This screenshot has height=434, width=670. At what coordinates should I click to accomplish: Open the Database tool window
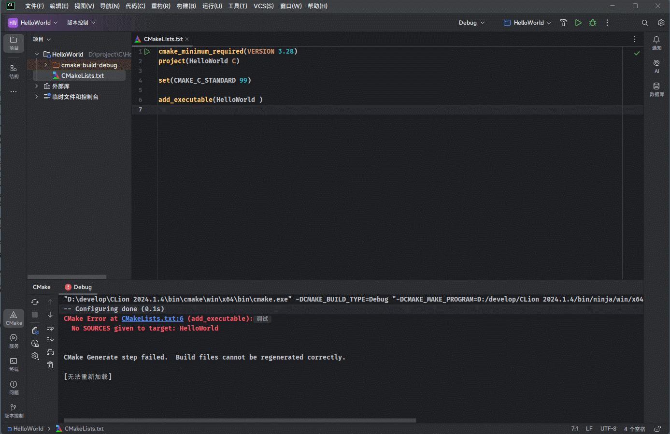[656, 89]
